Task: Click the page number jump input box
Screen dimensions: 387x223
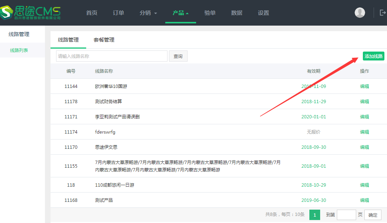Action: coord(346,215)
